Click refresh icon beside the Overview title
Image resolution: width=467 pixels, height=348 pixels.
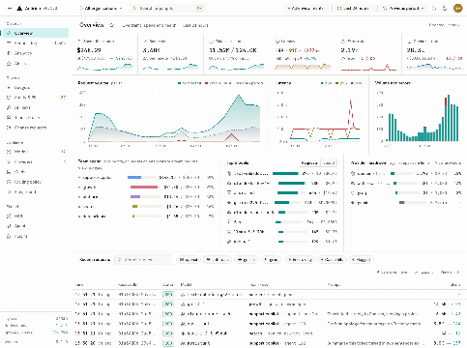pyautogui.click(x=111, y=25)
